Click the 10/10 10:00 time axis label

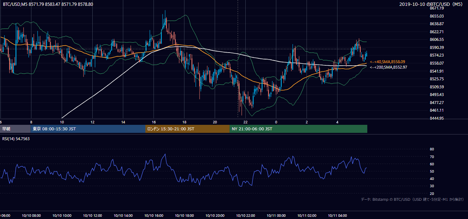pyautogui.click(x=62, y=216)
